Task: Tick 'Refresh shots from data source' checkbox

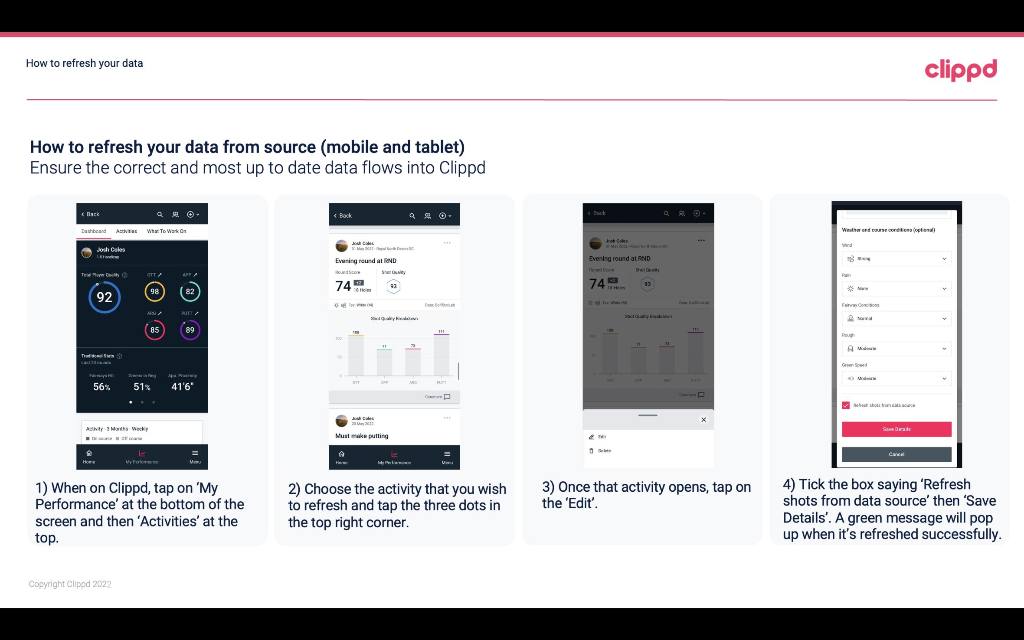Action: point(846,405)
